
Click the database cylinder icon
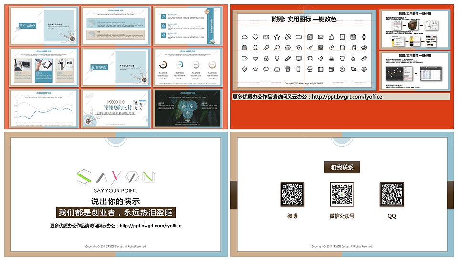343,48
